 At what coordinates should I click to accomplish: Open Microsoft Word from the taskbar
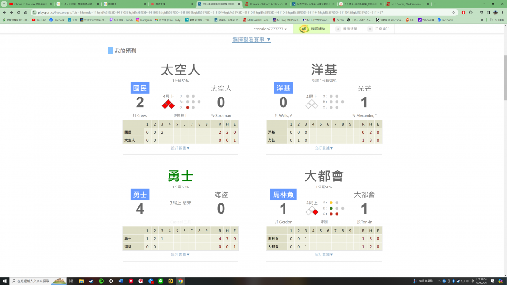coord(121,281)
